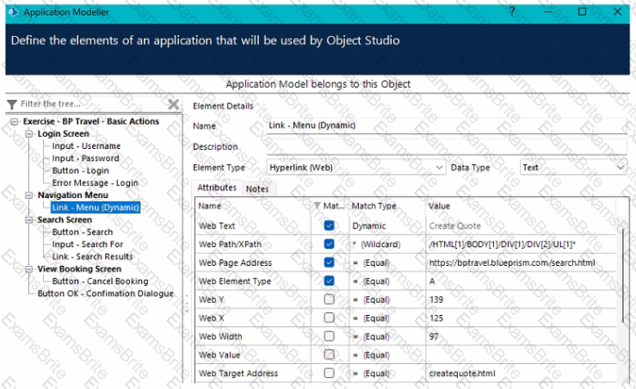Enable the Web Target Address match checkbox

[x=330, y=374]
